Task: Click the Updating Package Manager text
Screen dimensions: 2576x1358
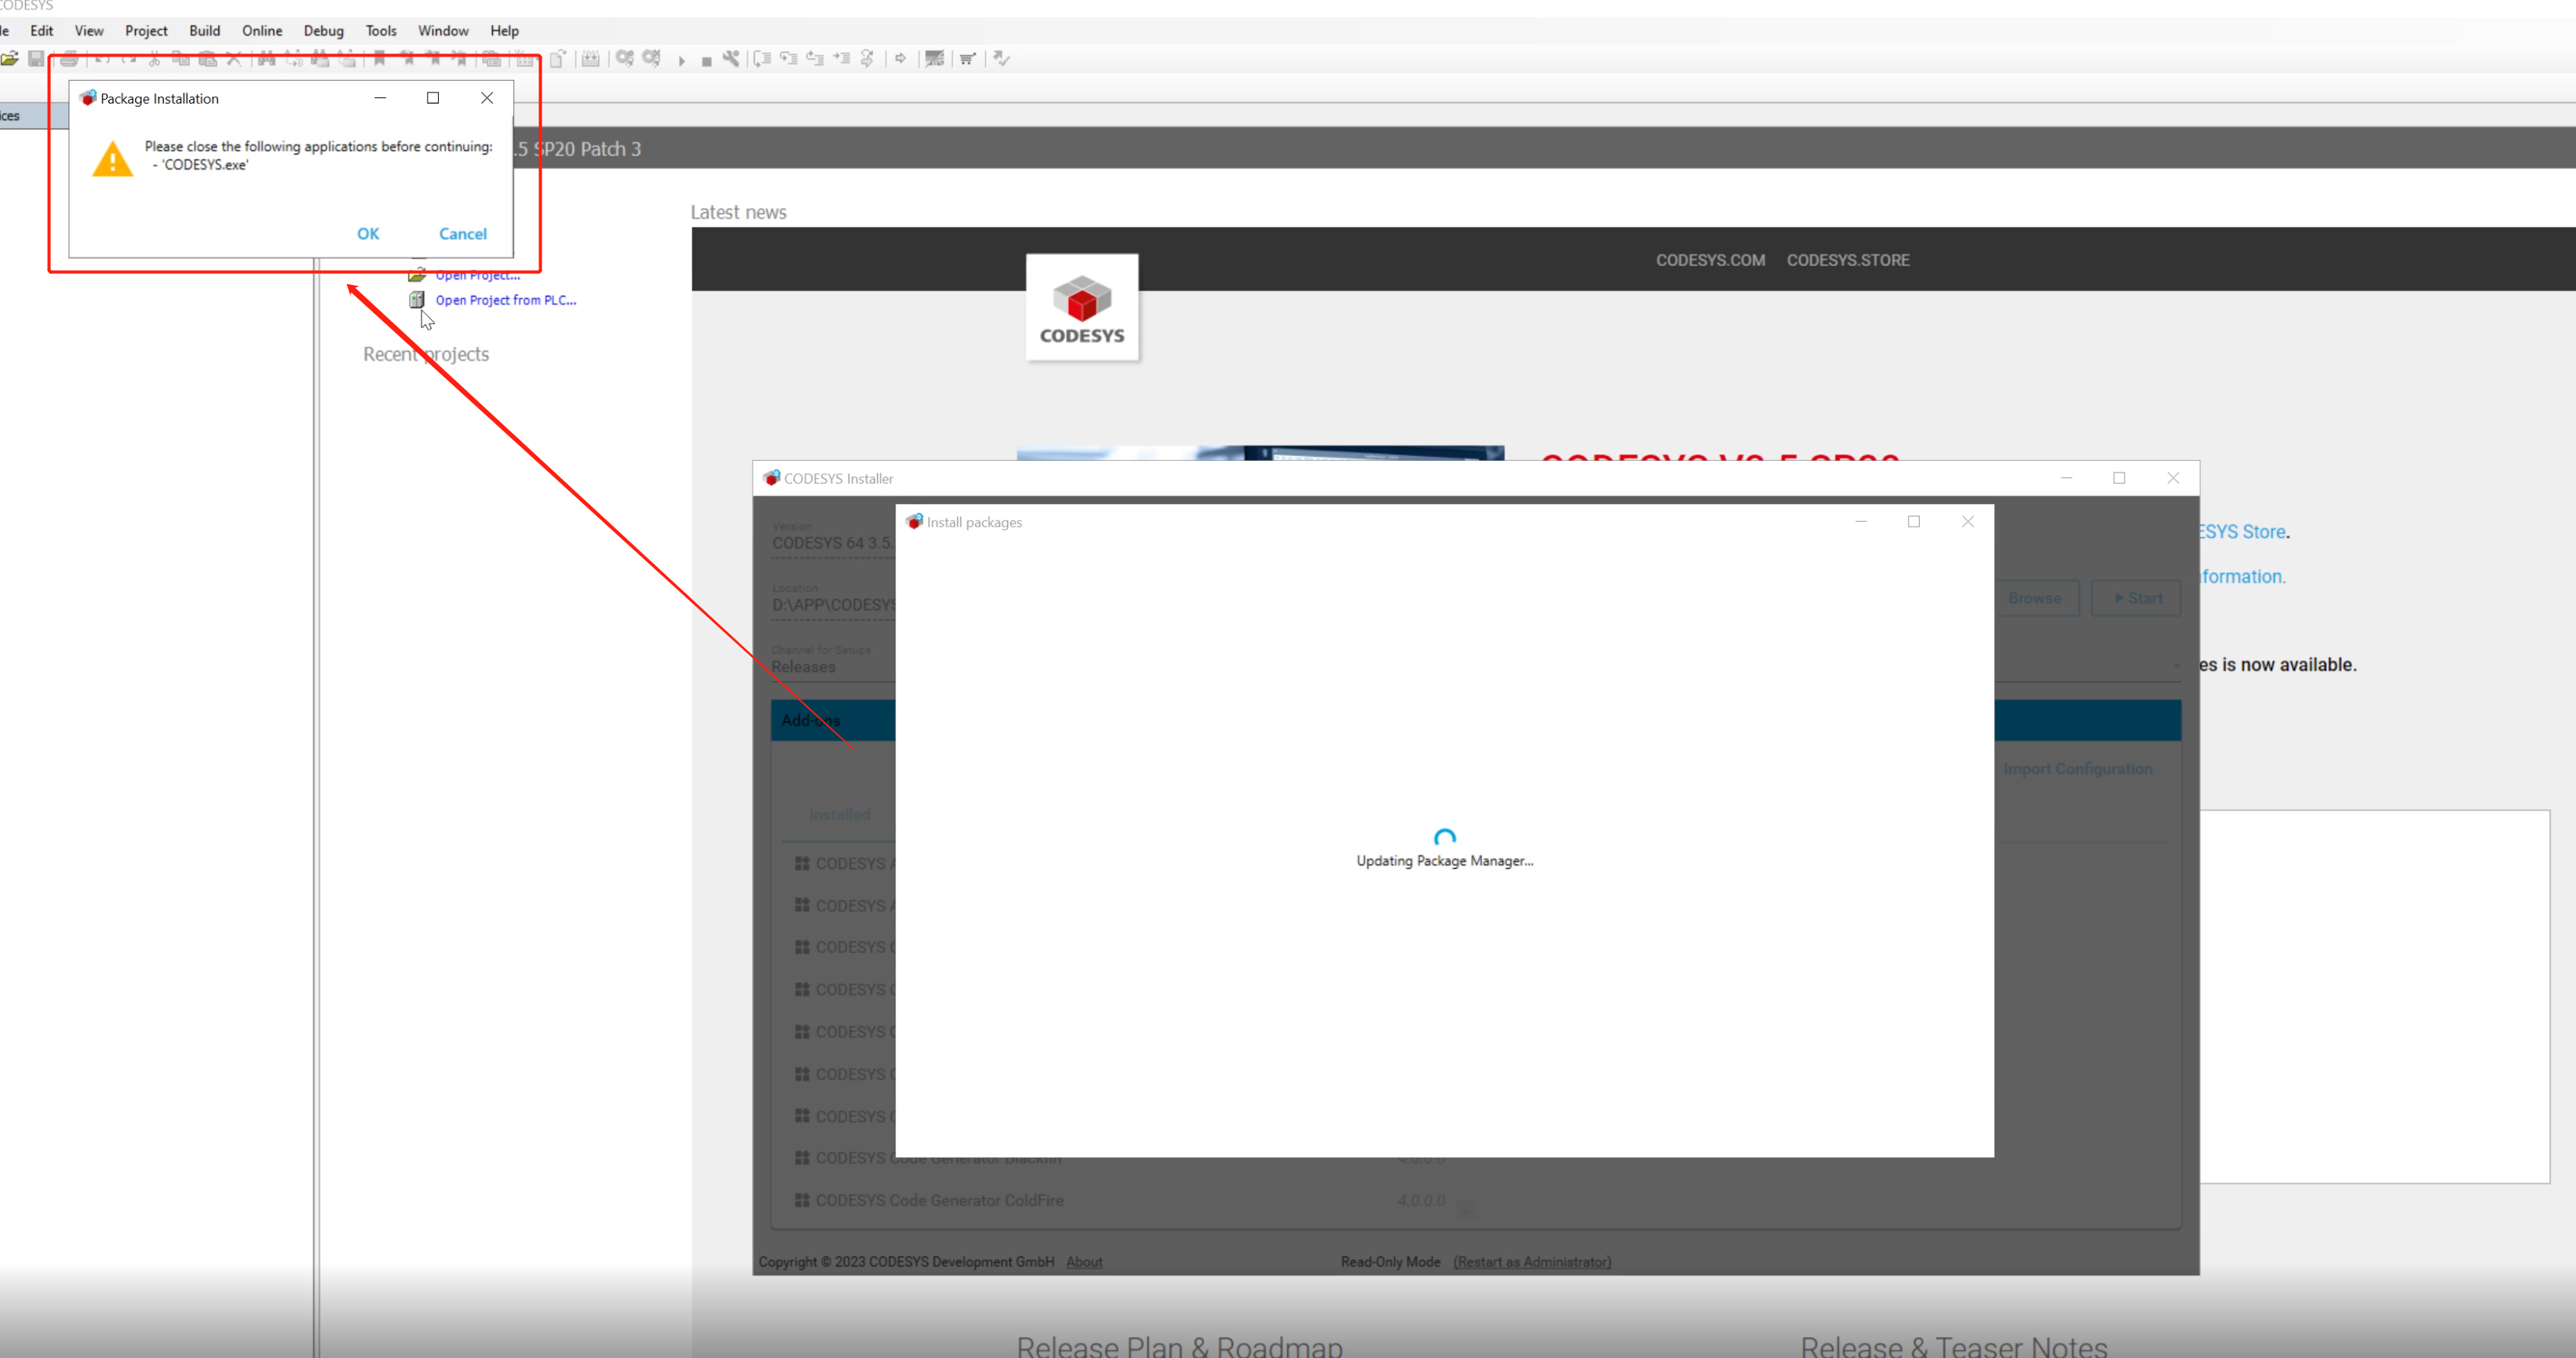Action: 1444,861
